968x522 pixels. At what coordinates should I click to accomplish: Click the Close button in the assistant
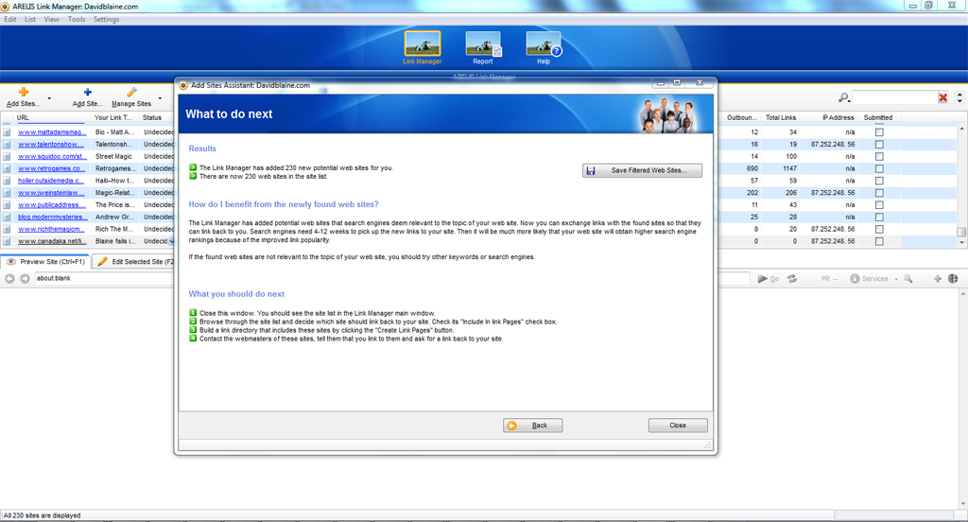click(678, 426)
